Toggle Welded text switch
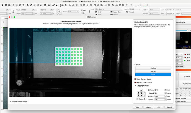Viewport: 191px width, 113px height. coord(127,12)
